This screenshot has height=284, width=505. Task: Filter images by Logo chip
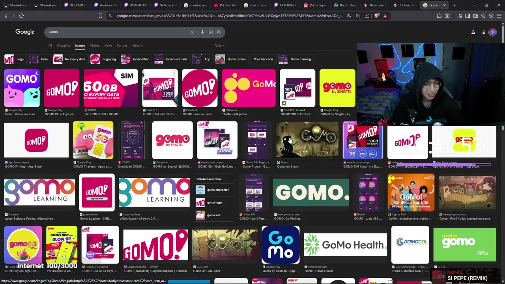[15, 59]
